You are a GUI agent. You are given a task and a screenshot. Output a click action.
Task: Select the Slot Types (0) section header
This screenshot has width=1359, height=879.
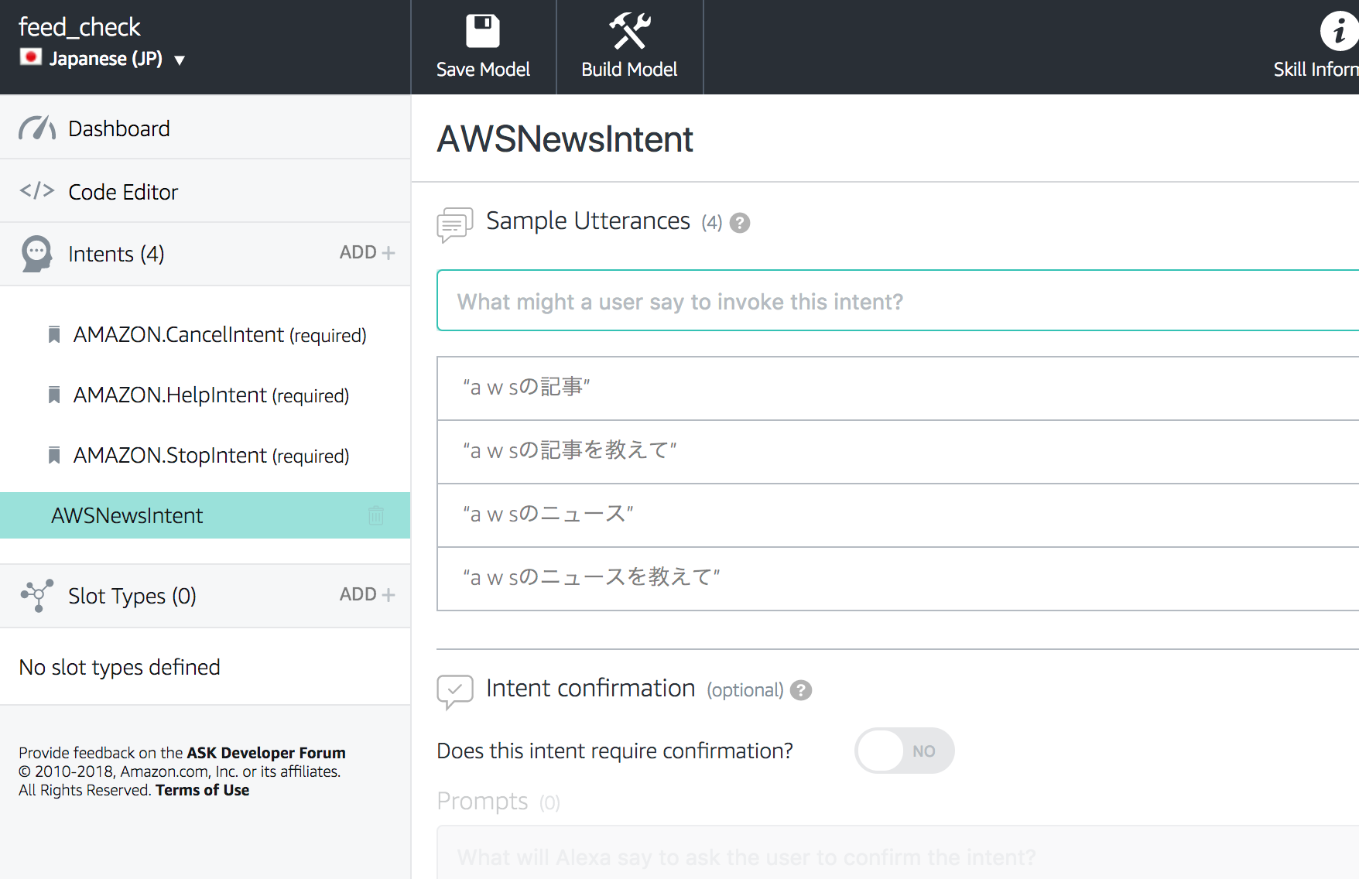coord(132,596)
